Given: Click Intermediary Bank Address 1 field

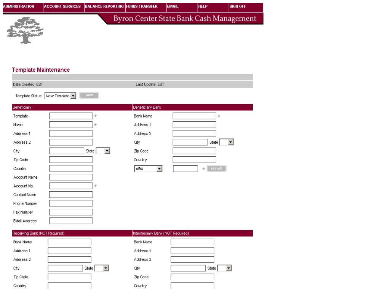Looking at the screenshot, I should [x=192, y=251].
